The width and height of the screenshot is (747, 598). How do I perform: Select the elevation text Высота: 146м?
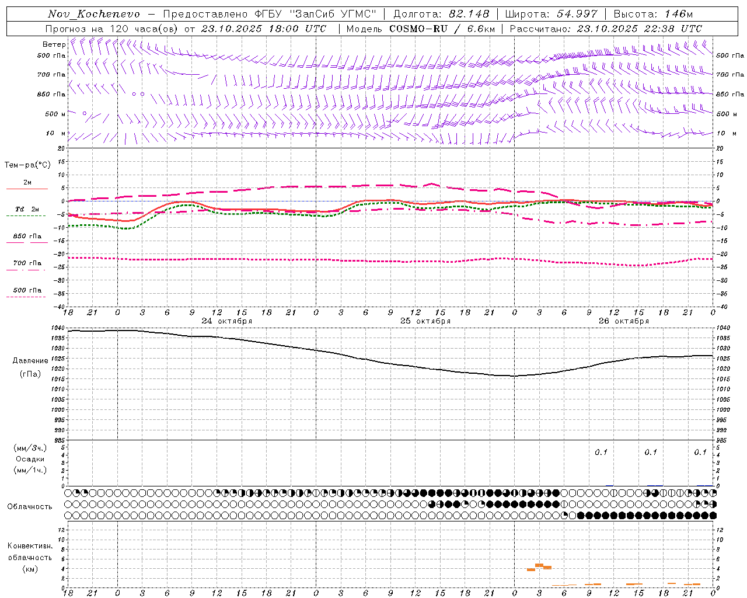point(654,14)
